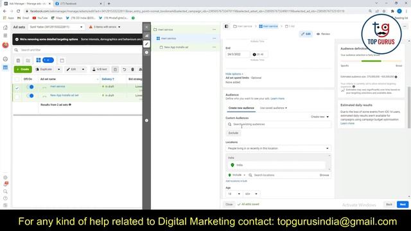Viewport: 411px width, 231px height.
Task: Click the undo arrow toolbar icon
Action: [x=124, y=69]
